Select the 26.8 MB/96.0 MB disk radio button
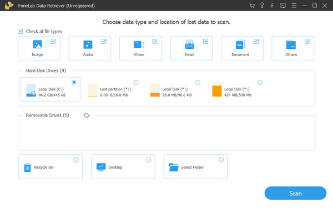This screenshot has width=333, height=208. (x=198, y=82)
